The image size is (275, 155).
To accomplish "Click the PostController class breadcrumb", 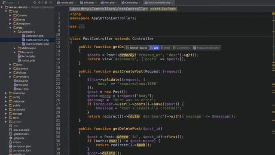I will click(x=109, y=9).
